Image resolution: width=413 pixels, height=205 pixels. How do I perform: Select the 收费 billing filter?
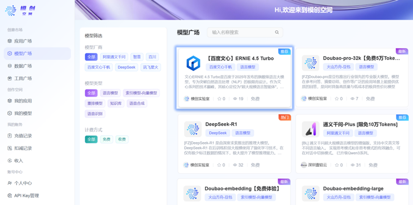point(122,139)
